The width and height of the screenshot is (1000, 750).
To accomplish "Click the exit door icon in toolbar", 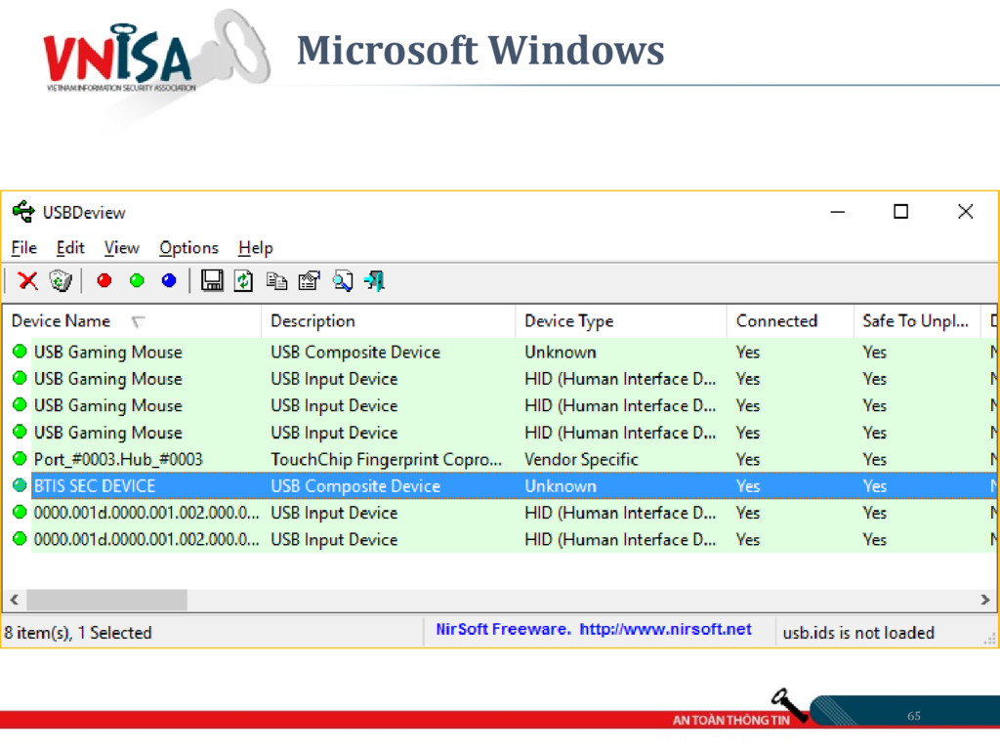I will click(x=374, y=280).
